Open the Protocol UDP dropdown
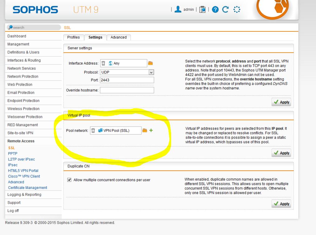This screenshot has width=316, height=235. coord(127,72)
